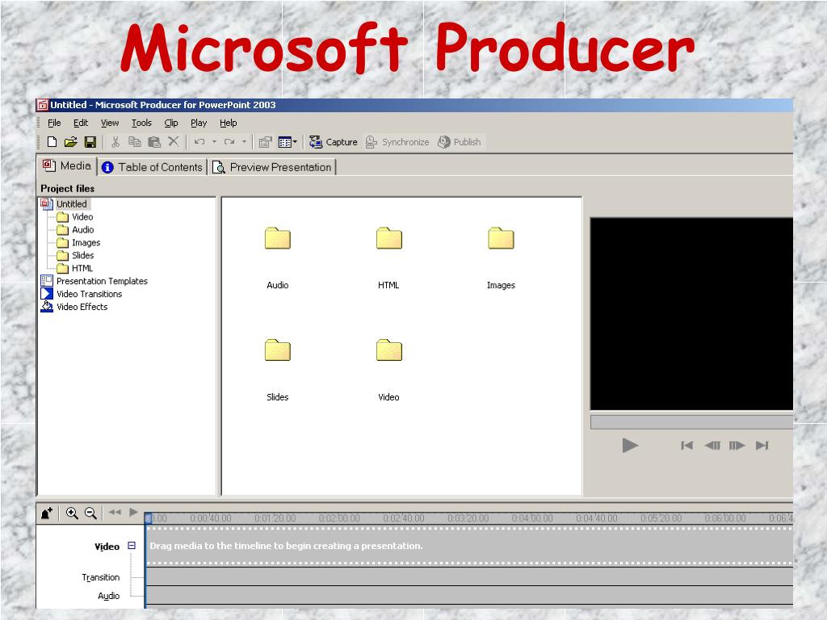Click the preview monitor Play button
The image size is (827, 620).
[630, 446]
